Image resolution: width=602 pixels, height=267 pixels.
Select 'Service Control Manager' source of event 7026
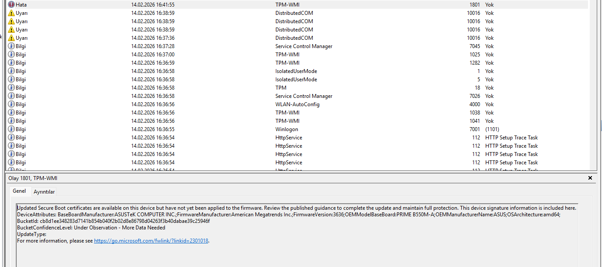304,96
